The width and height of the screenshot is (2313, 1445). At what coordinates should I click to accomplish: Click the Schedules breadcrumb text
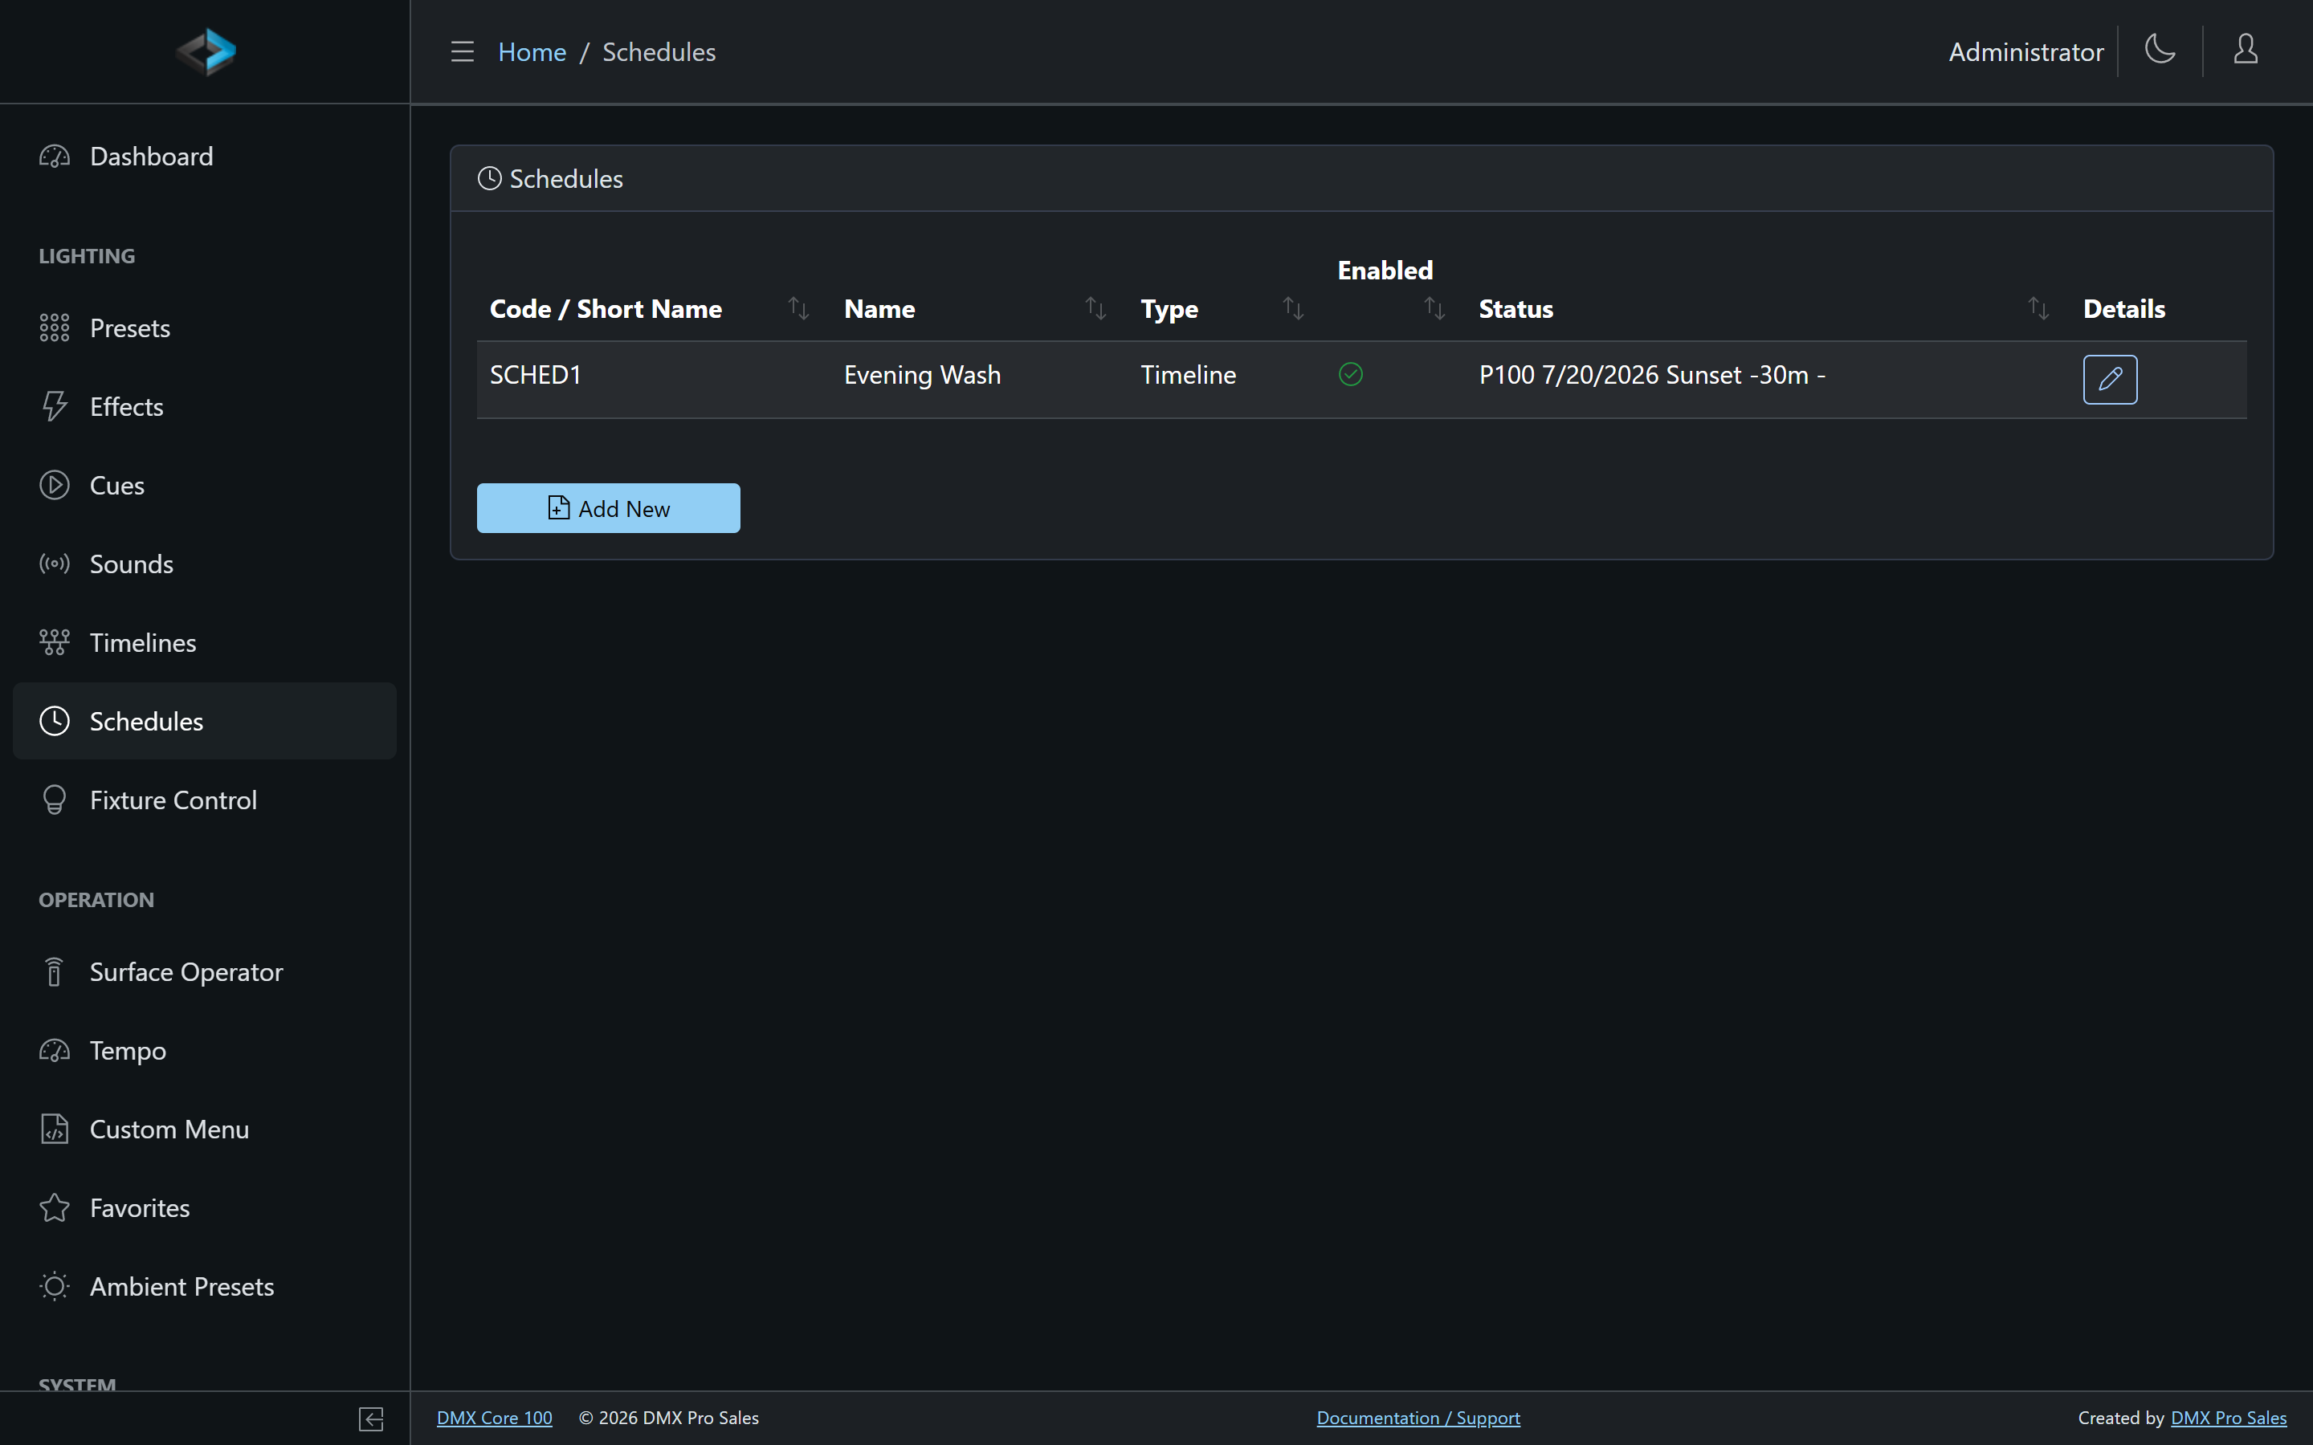(659, 51)
